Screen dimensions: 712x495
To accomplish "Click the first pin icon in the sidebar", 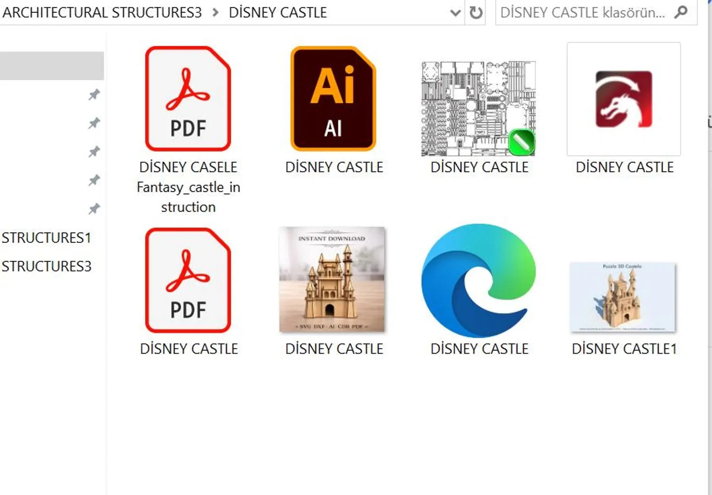I will click(94, 95).
